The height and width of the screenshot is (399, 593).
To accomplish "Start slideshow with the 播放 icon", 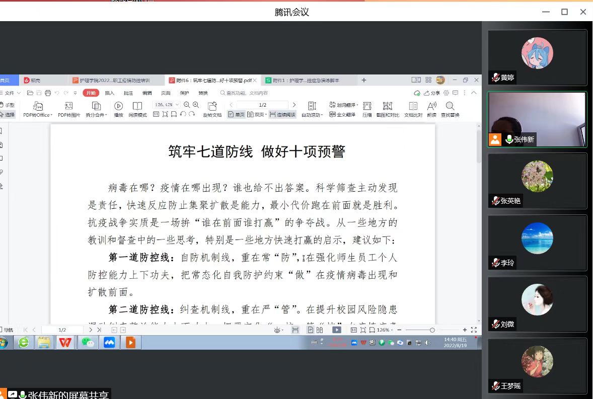I will (x=118, y=109).
